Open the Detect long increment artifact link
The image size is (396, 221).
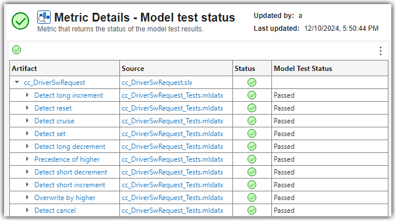(69, 95)
